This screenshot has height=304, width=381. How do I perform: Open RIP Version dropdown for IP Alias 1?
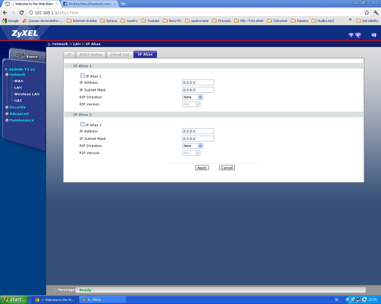[x=191, y=104]
